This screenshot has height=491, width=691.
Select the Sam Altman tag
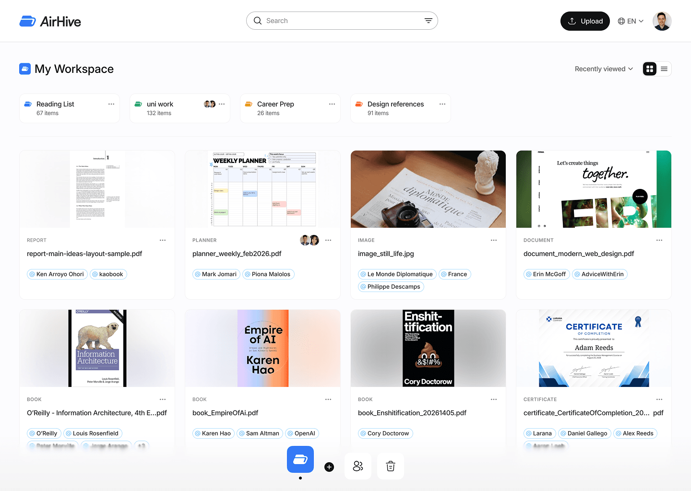pos(260,433)
